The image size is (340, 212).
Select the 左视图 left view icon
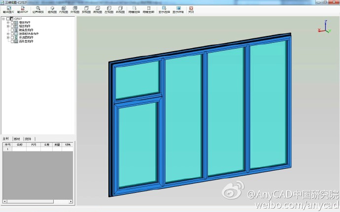109,9
